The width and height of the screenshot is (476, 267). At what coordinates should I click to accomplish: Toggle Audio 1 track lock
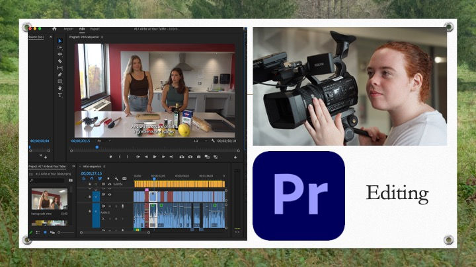point(90,211)
